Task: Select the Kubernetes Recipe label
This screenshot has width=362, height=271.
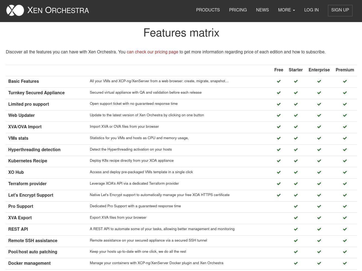Action: [27, 161]
